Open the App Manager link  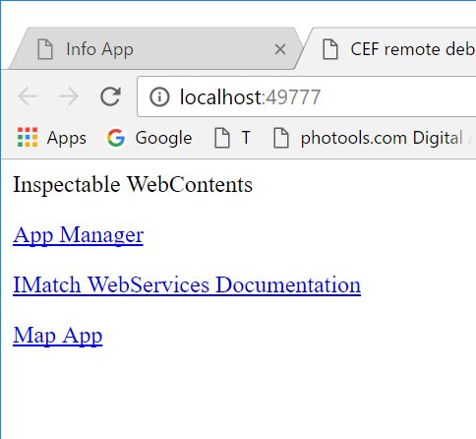tap(79, 235)
